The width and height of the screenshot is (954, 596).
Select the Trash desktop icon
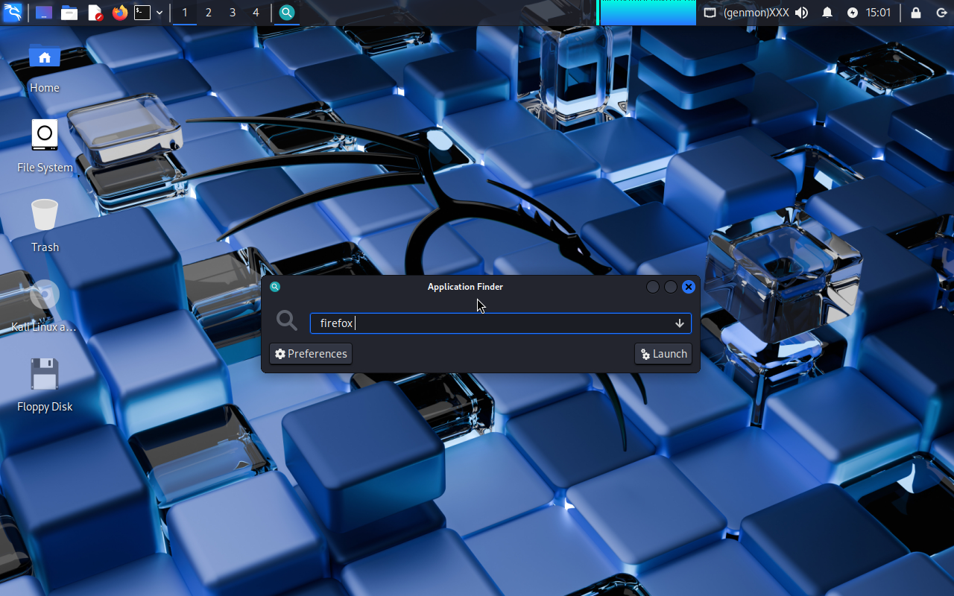[x=45, y=226]
